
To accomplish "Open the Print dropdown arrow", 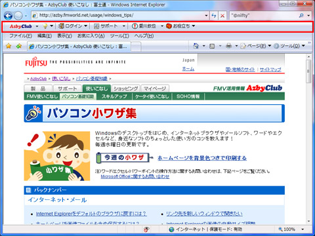I will pyautogui.click(x=236, y=46).
